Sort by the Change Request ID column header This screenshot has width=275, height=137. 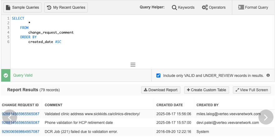(20, 105)
